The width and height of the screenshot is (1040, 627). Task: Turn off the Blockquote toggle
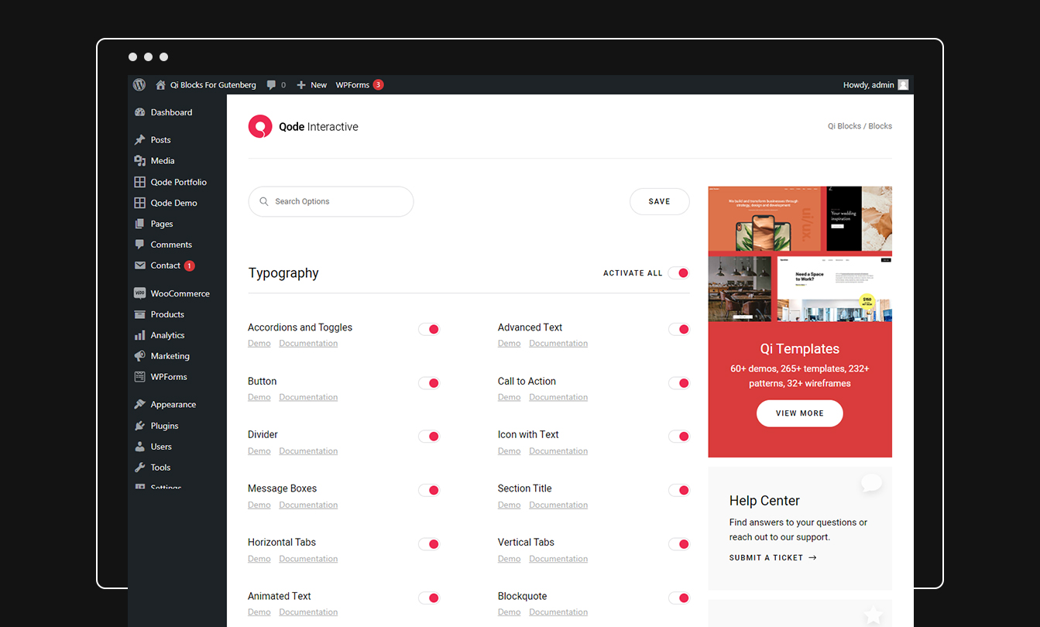coord(678,598)
